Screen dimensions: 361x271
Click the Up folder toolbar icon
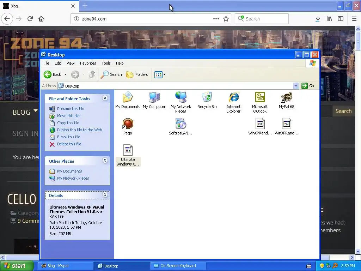[92, 74]
